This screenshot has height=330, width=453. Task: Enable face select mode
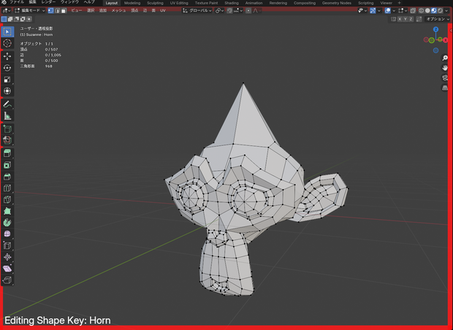(64, 11)
